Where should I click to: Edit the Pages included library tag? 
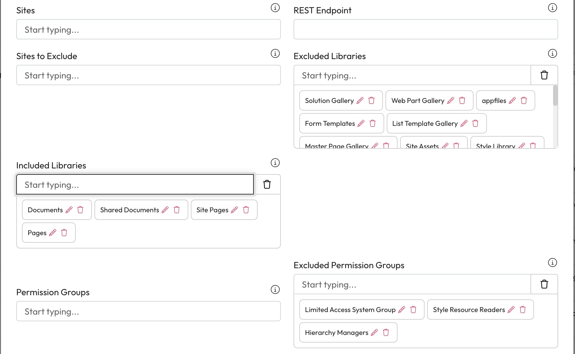(x=53, y=233)
